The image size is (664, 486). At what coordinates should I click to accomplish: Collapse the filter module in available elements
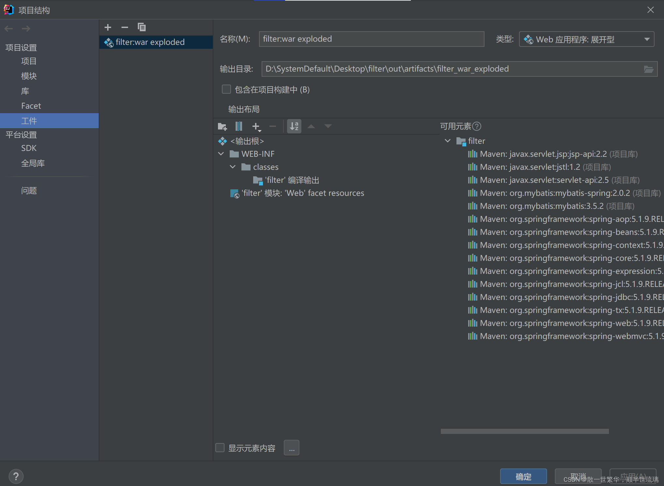(x=448, y=141)
